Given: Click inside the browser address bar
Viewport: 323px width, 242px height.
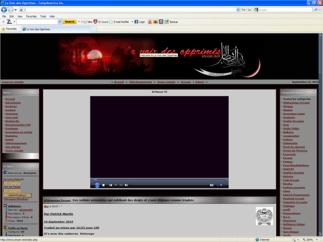Looking at the screenshot, I should (x=130, y=10).
